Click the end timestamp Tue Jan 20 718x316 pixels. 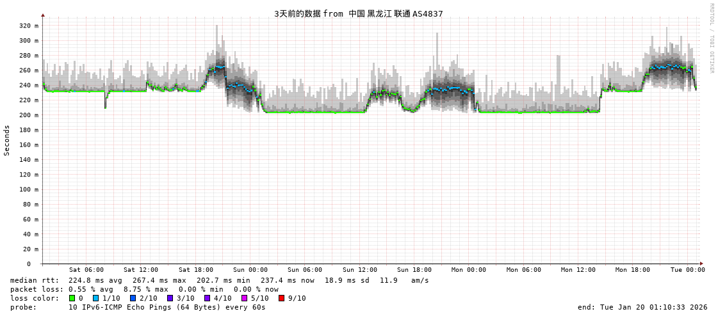coord(642,307)
